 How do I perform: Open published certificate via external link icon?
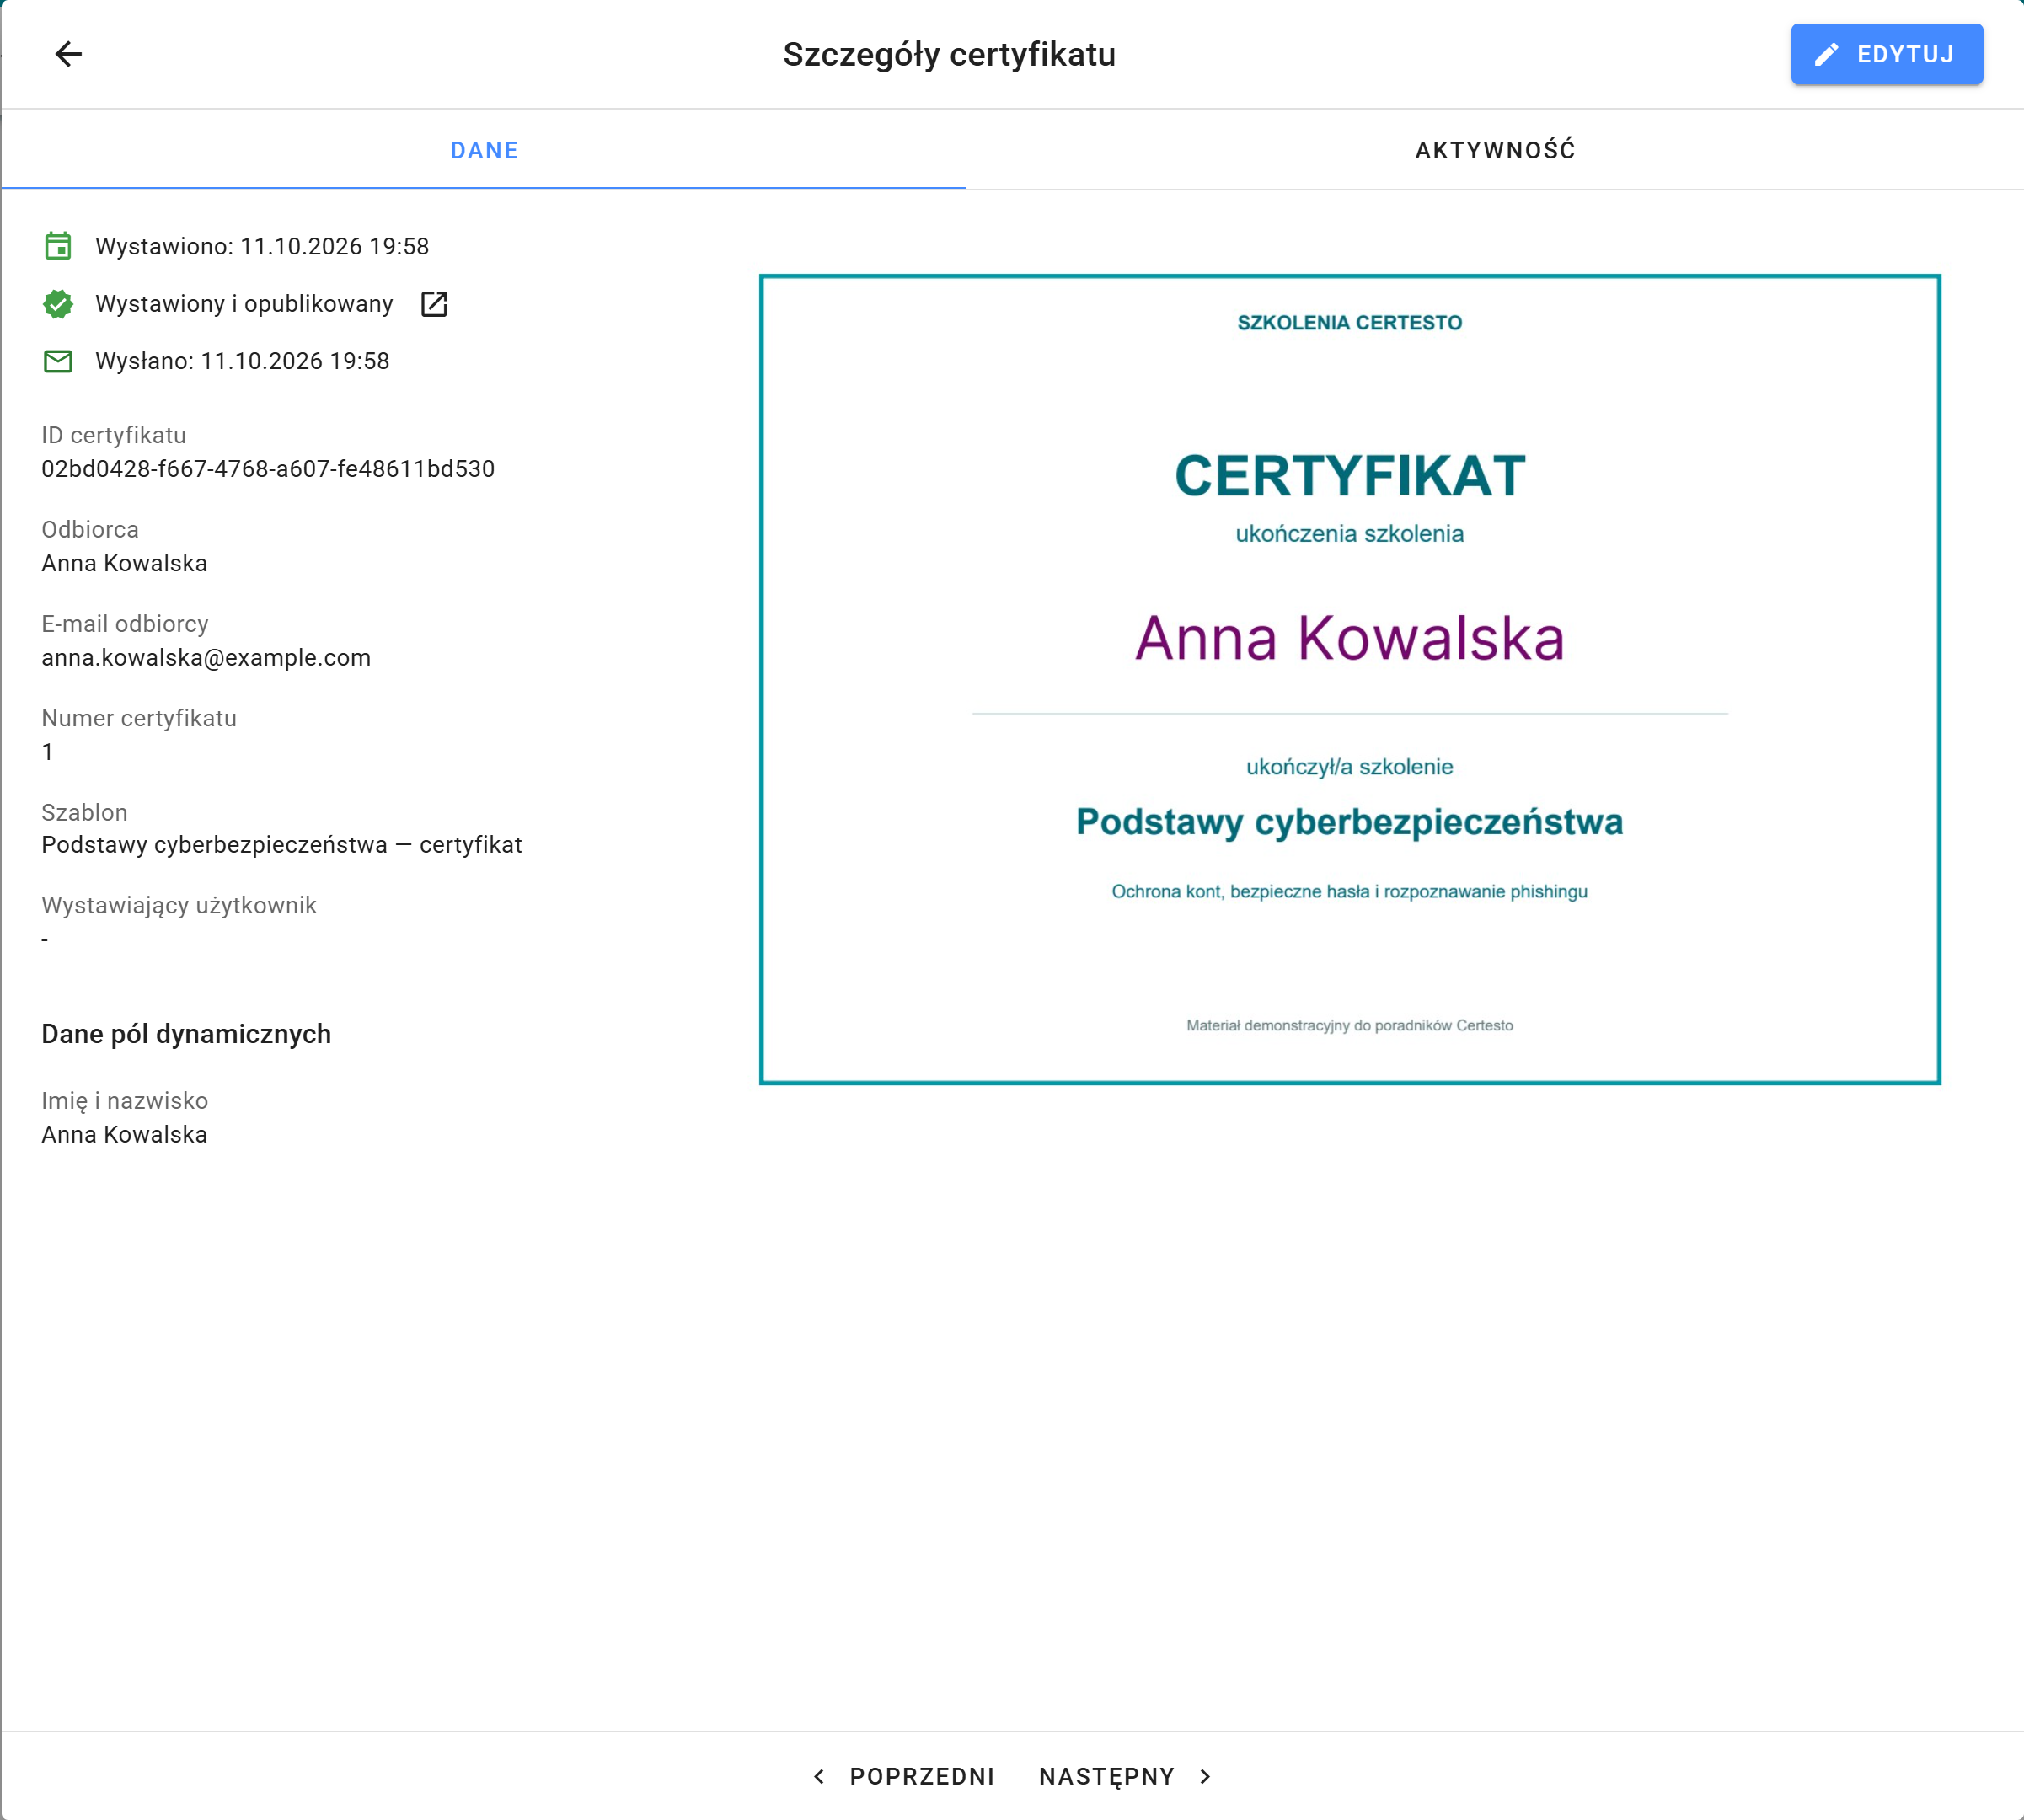(x=434, y=304)
